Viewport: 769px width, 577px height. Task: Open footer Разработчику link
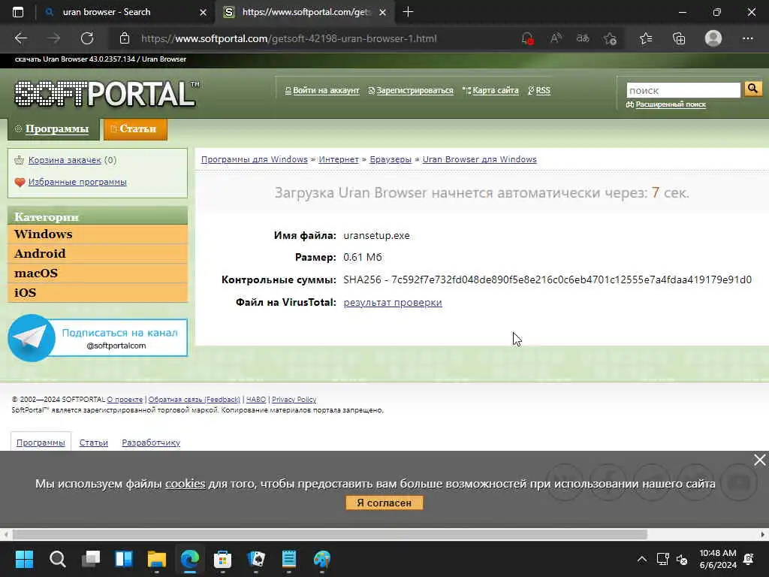151,443
